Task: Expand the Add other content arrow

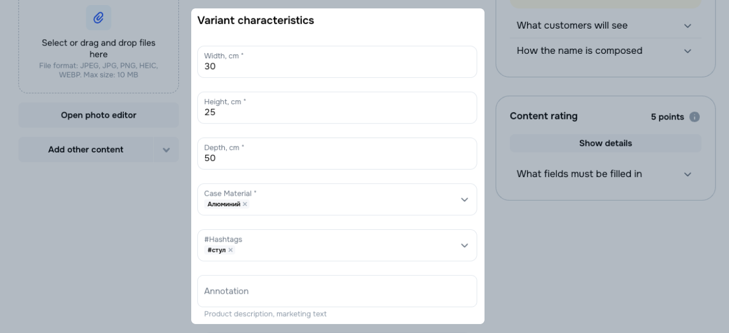Action: point(167,150)
